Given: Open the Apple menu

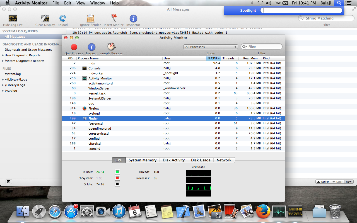Looking at the screenshot, I should click(x=8, y=3).
